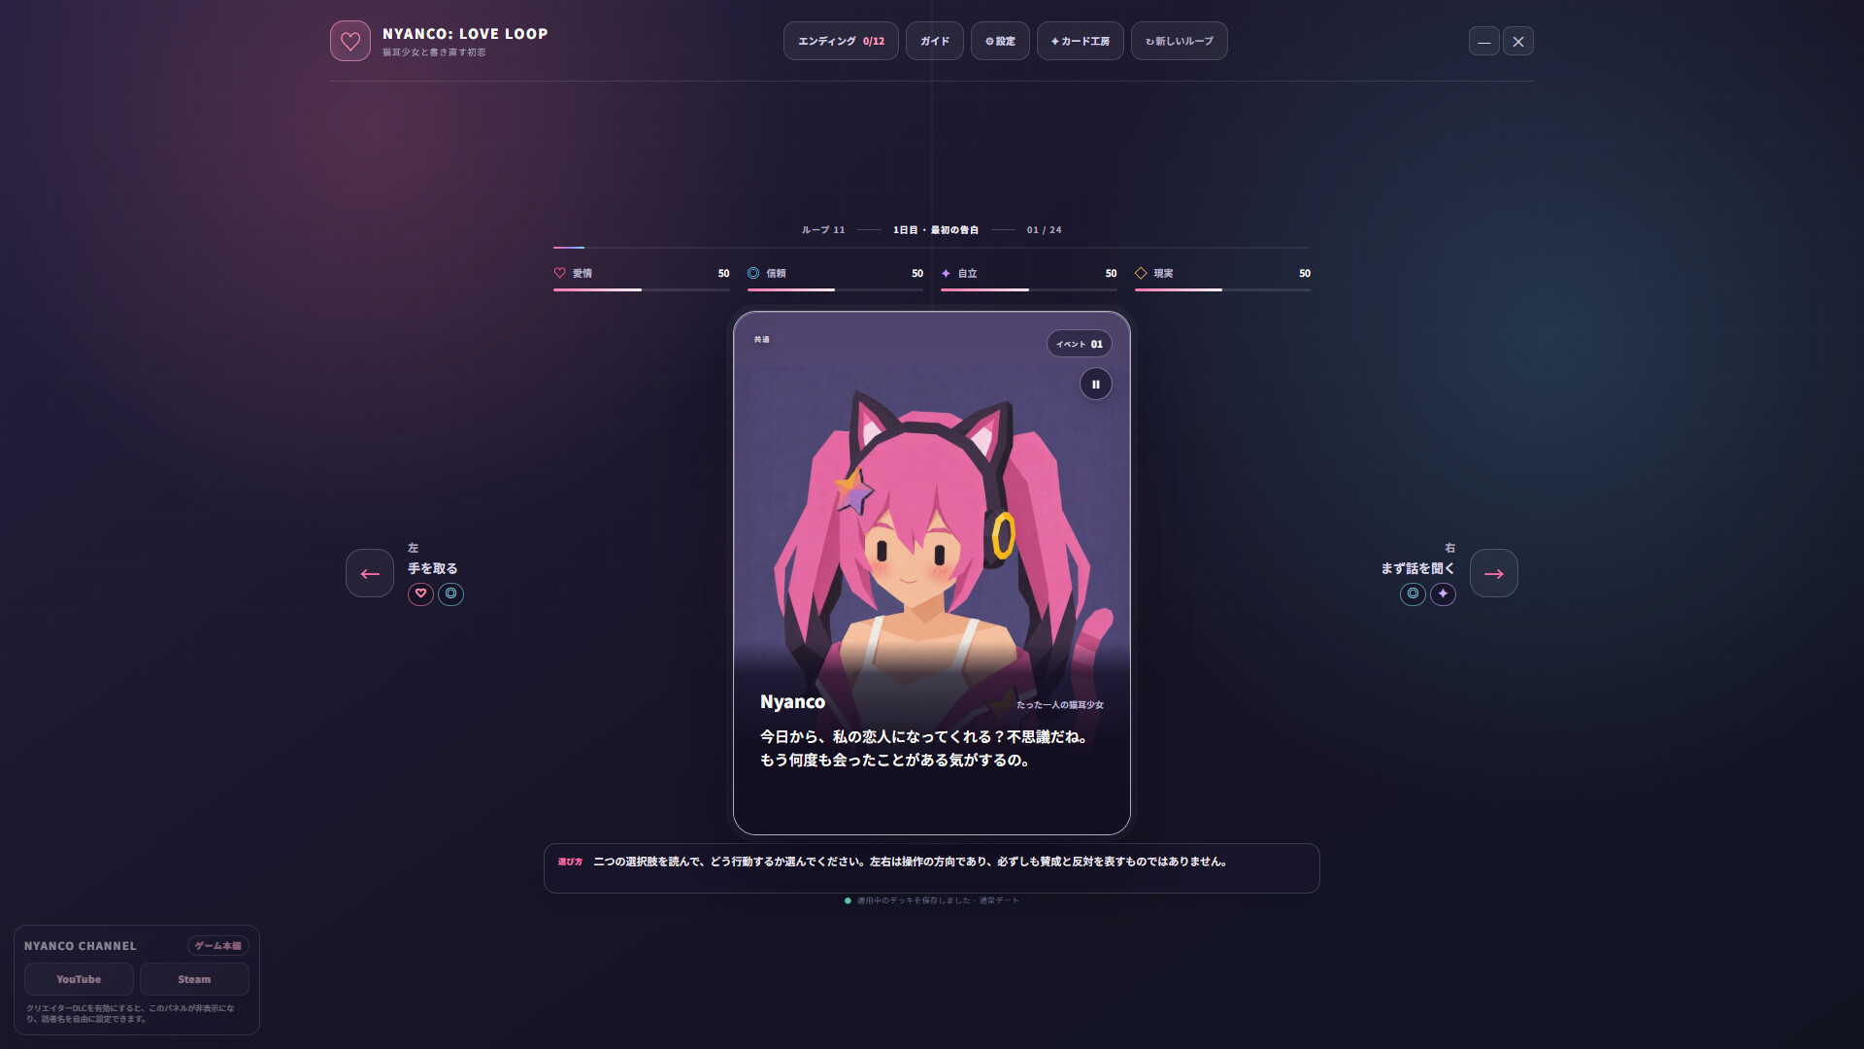Click the heart effect icon under 手を取る
The width and height of the screenshot is (1864, 1049).
[420, 593]
